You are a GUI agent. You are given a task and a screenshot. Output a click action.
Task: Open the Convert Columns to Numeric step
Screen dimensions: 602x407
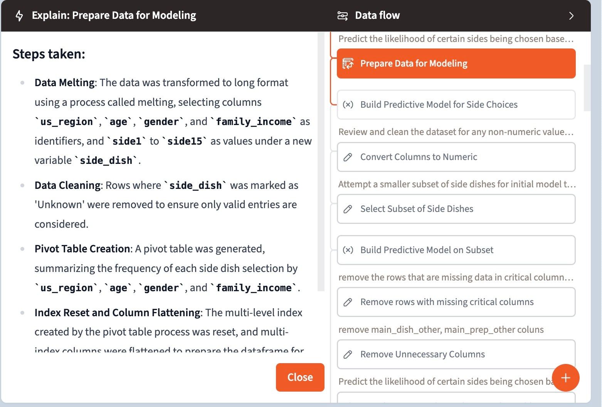[x=456, y=157]
